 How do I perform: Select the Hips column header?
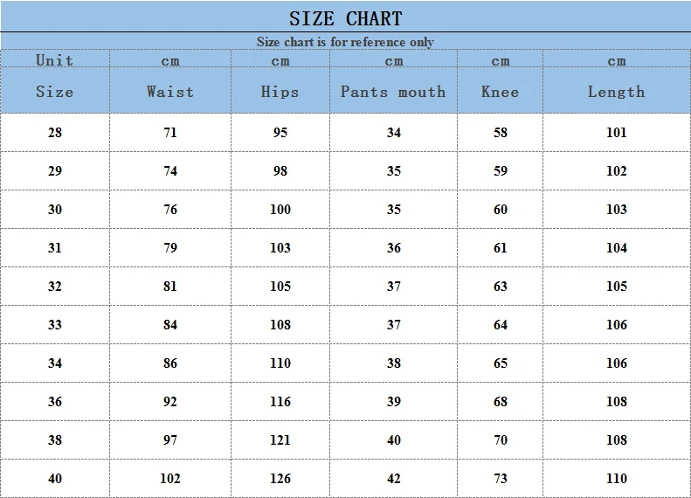tap(280, 92)
